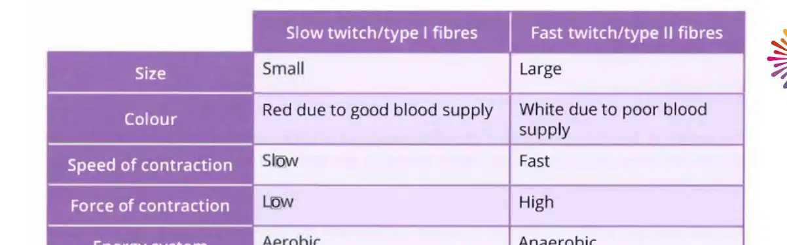Click the 'Small' cell text

pos(283,69)
